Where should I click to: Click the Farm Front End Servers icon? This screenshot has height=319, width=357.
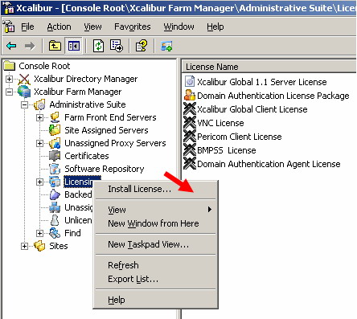[55, 117]
